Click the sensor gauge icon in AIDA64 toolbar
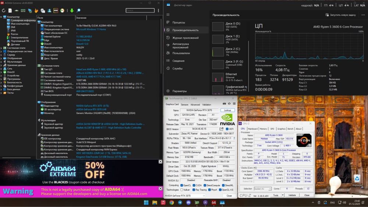Image resolution: width=368 pixels, height=207 pixels. (x=62, y=10)
